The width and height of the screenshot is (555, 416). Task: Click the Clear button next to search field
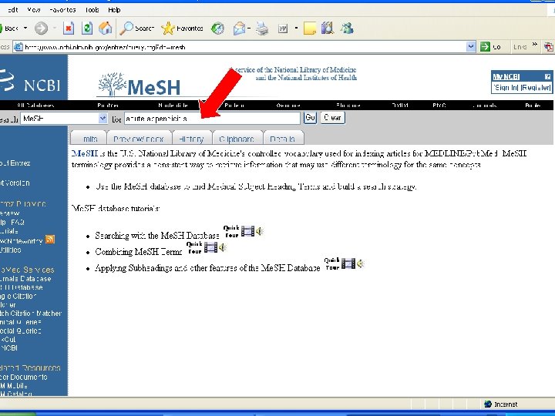click(x=332, y=118)
